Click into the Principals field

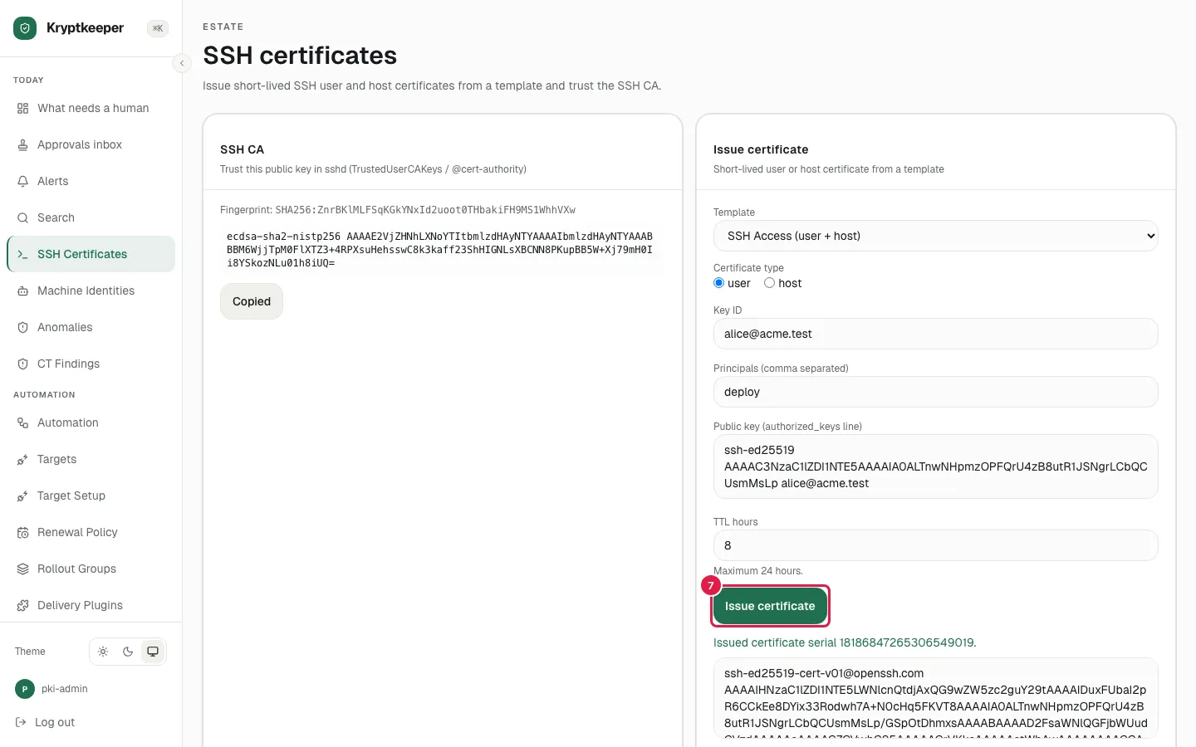(935, 392)
